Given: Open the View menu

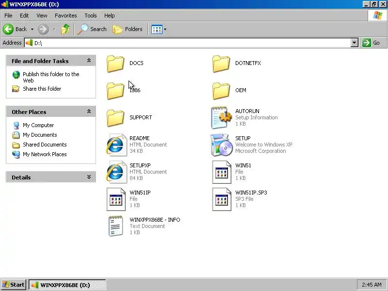Looking at the screenshot, I should (x=42, y=16).
